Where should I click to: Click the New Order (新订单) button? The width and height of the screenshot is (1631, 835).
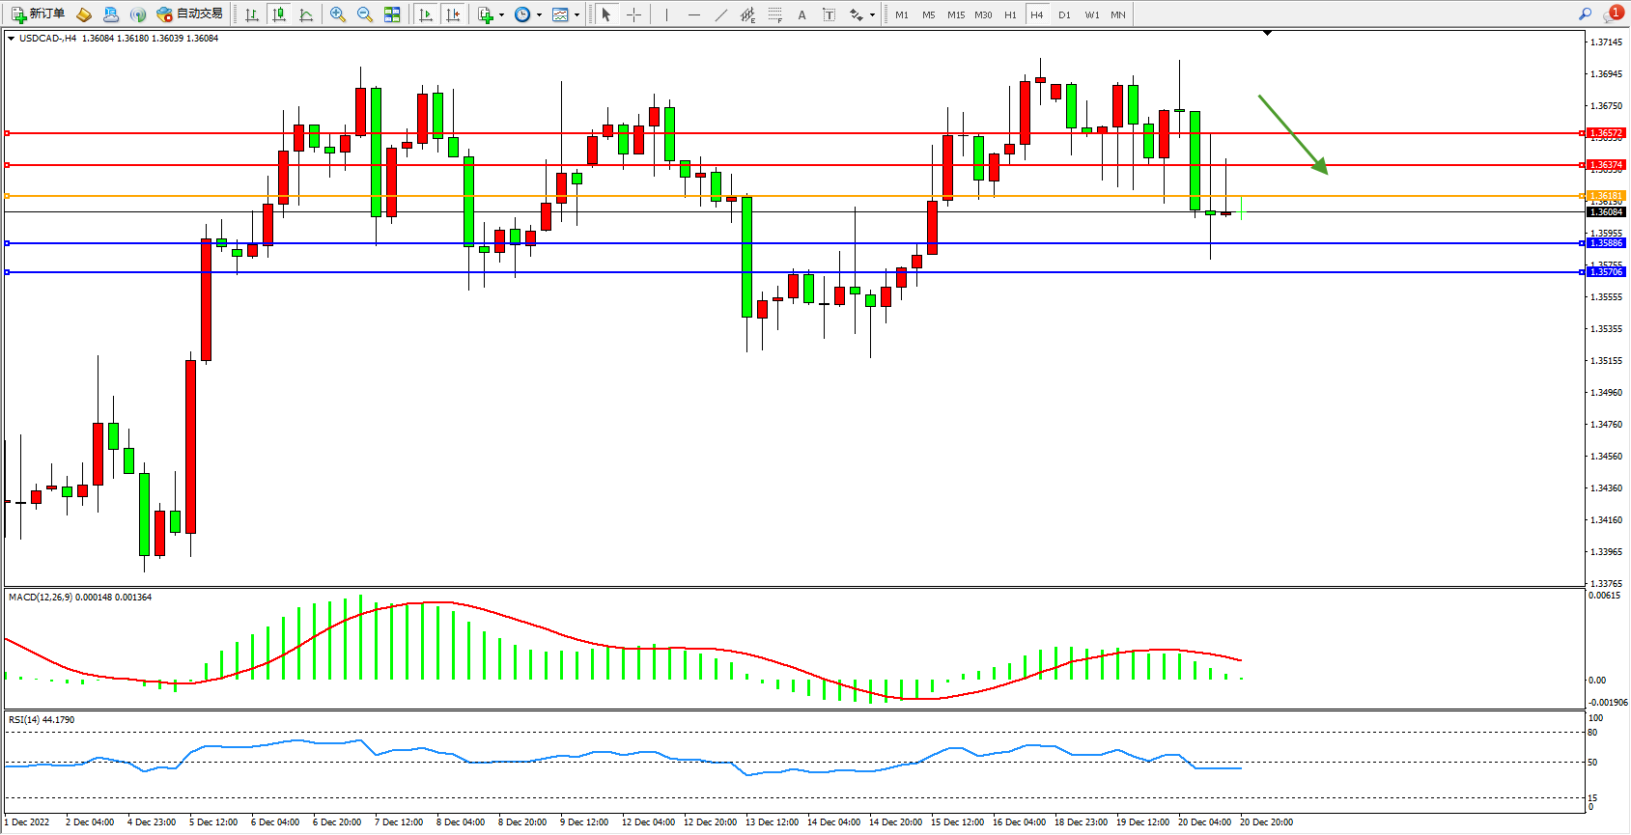click(39, 14)
